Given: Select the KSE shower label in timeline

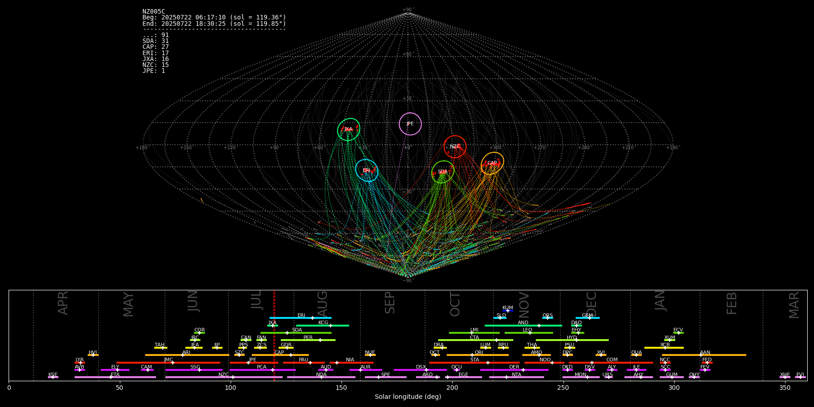Looking at the screenshot, I should 53,374.
